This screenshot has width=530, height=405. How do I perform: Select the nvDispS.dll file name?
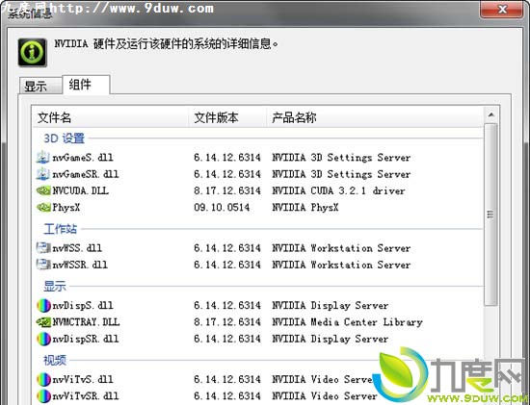pyautogui.click(x=83, y=306)
